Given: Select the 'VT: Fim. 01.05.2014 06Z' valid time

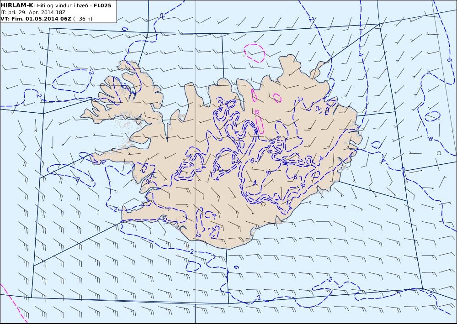Looking at the screenshot, I should (36, 19).
